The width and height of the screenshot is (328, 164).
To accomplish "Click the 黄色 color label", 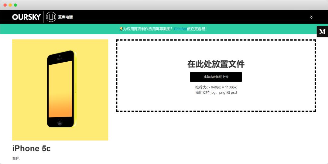I will (x=16, y=159).
